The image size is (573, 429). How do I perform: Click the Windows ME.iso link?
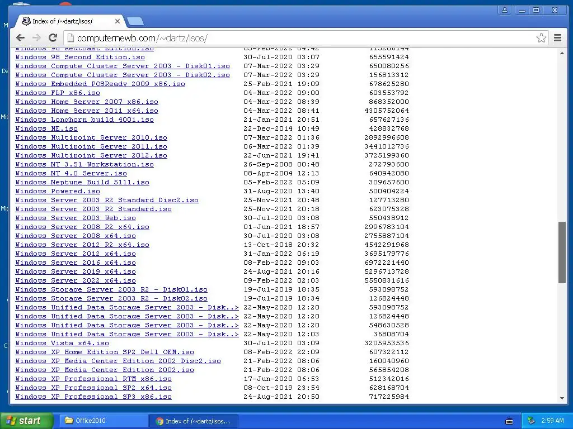pyautogui.click(x=46, y=129)
